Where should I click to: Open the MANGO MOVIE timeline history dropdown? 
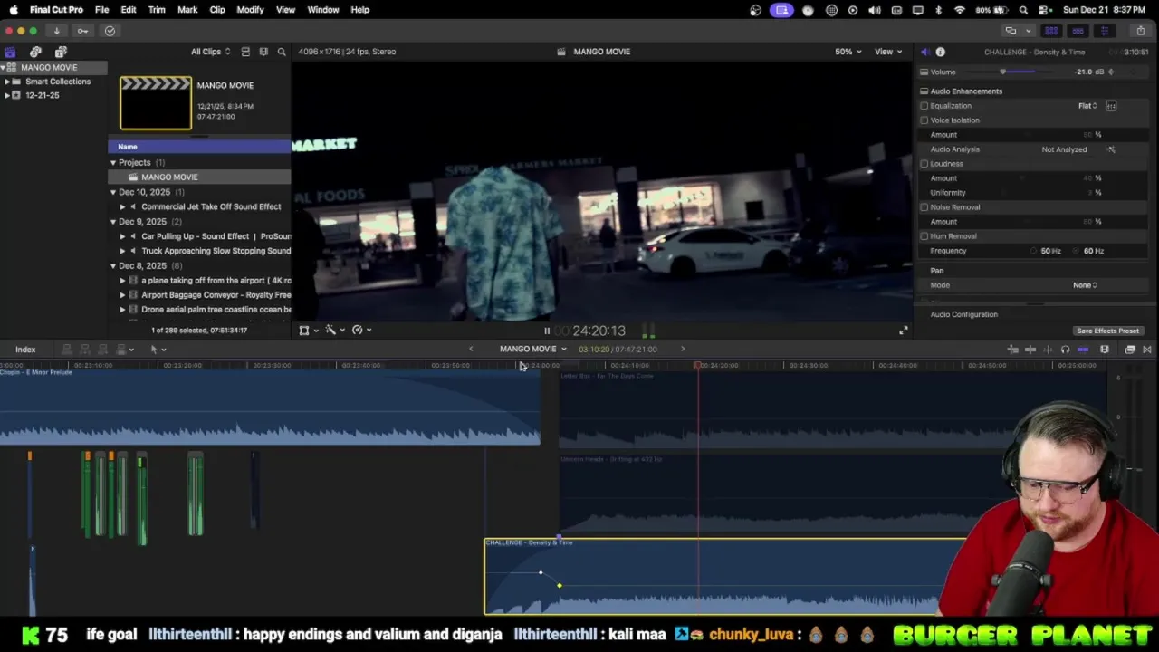tap(533, 350)
